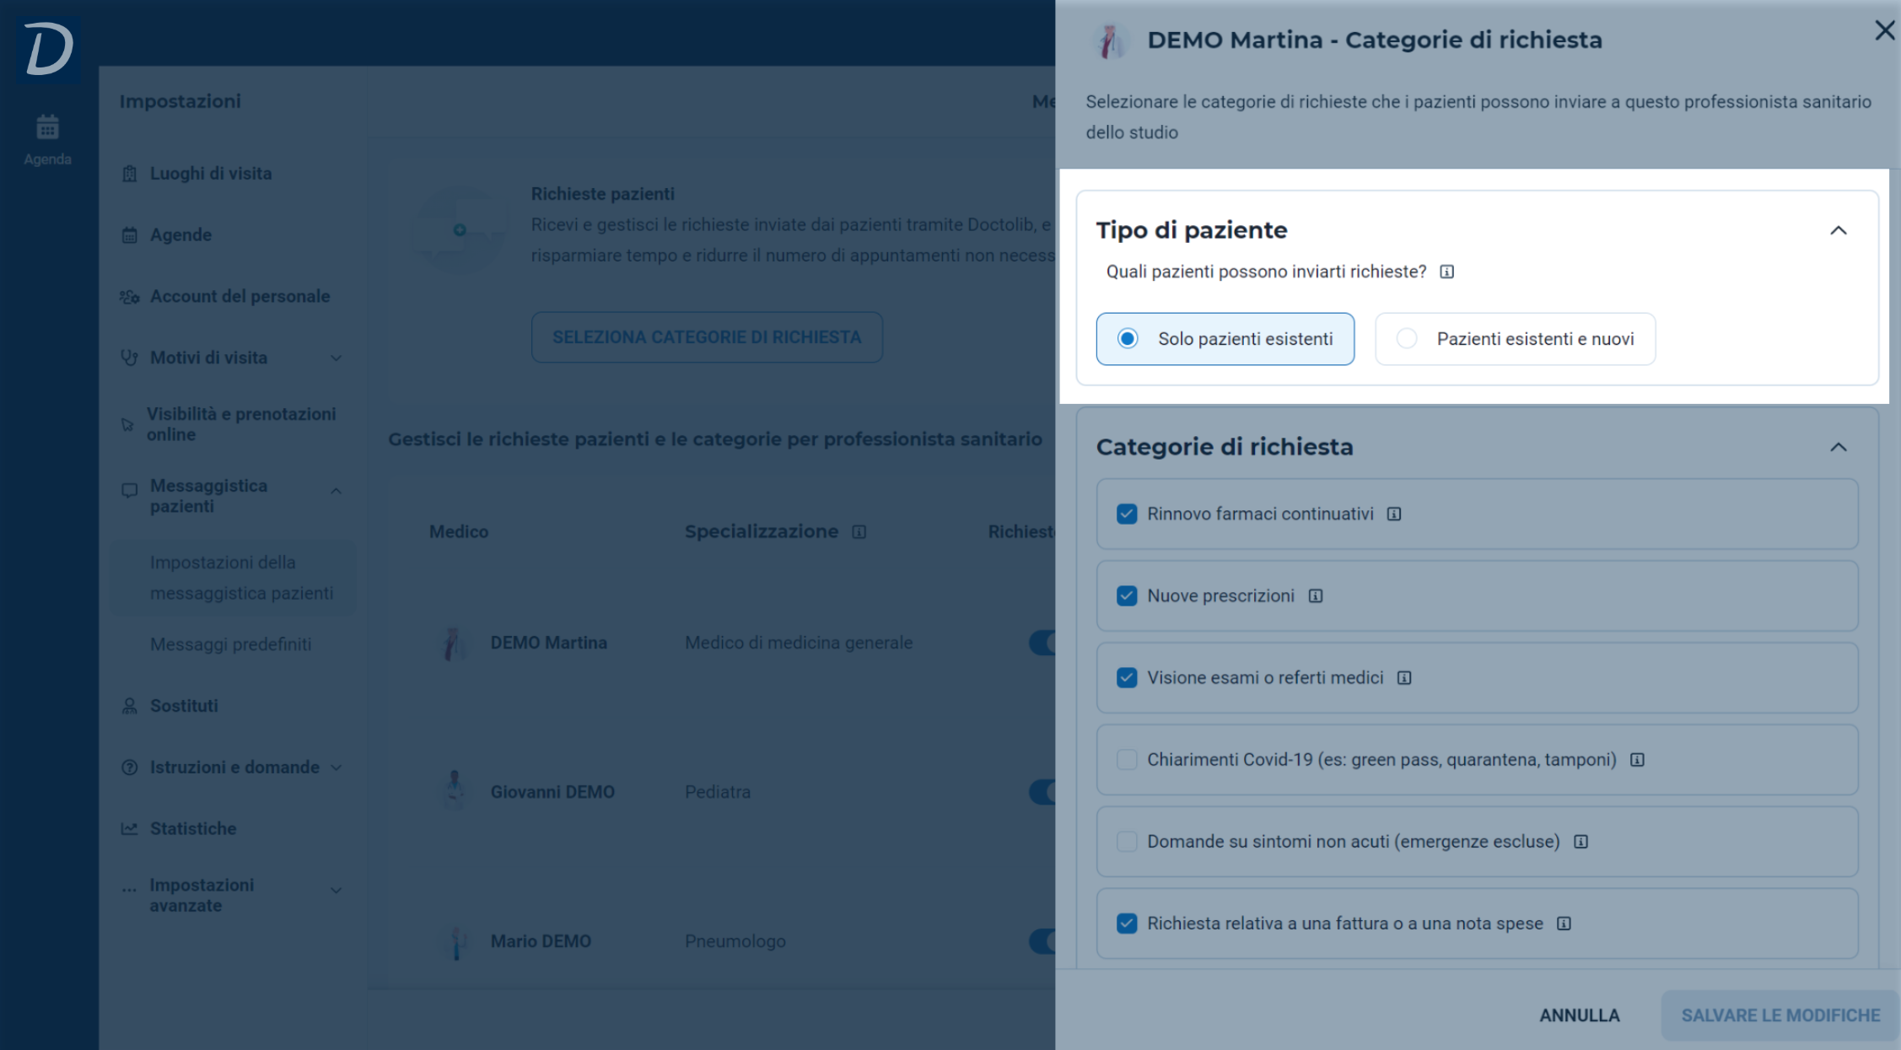Click the ANNULLA button

1579,1015
